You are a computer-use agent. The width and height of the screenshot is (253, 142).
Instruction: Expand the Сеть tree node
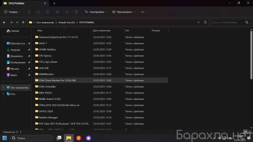click(x=3, y=94)
